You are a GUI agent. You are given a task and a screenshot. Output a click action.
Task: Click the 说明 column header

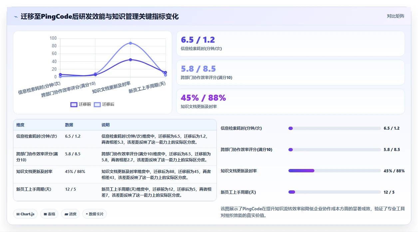[106, 125]
